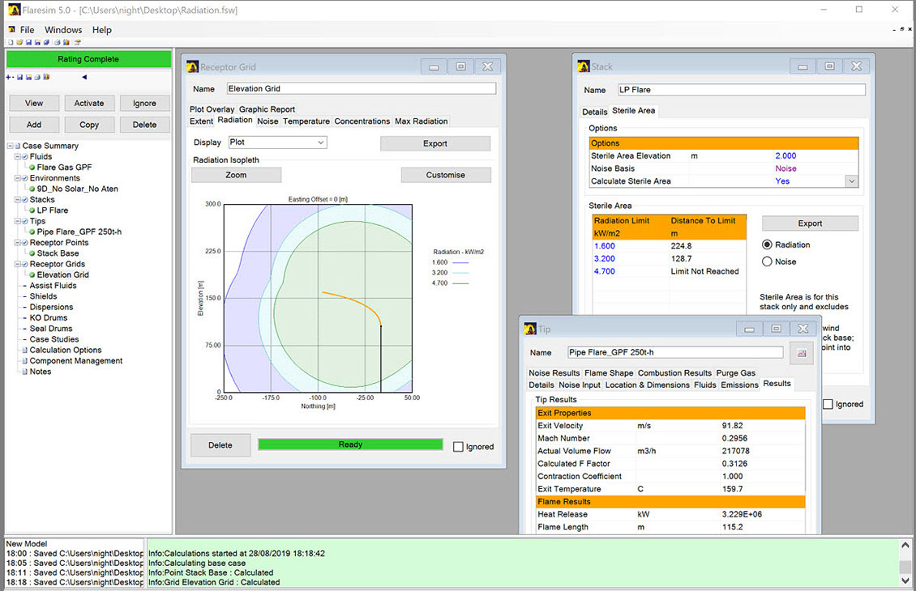Viewport: 916px width, 591px height.
Task: Switch to the Graphic Report tab
Action: pyautogui.click(x=267, y=109)
